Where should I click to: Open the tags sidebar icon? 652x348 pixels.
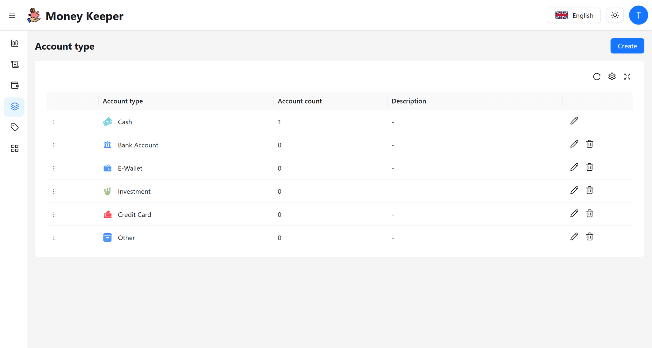coord(15,127)
